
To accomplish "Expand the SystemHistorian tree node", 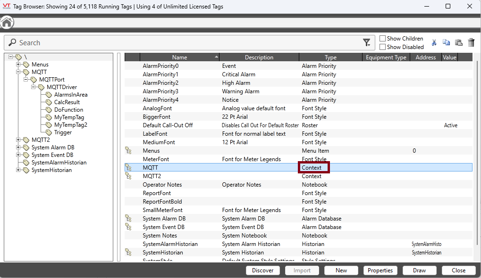I will pyautogui.click(x=18, y=170).
